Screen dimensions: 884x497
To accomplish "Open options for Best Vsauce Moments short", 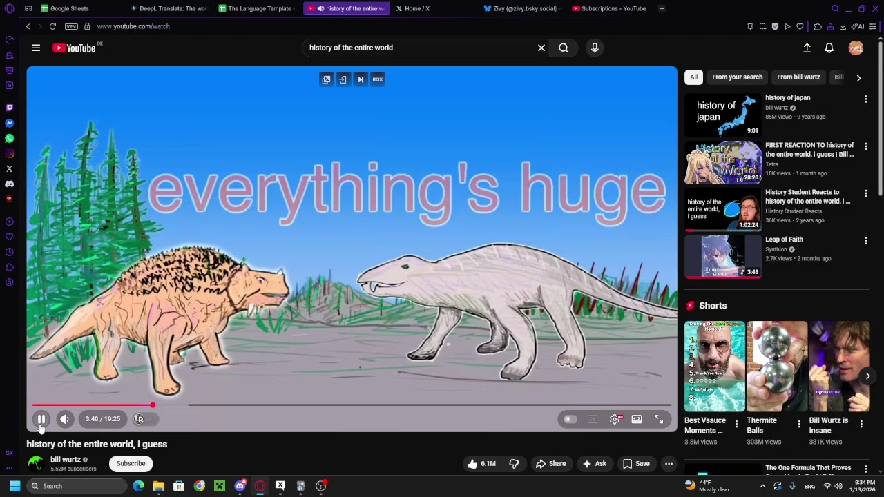I will pos(736,424).
